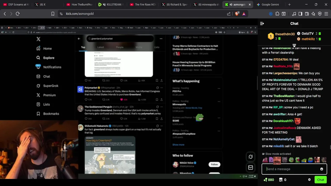Open the Brave Wallet icon

click(x=307, y=14)
